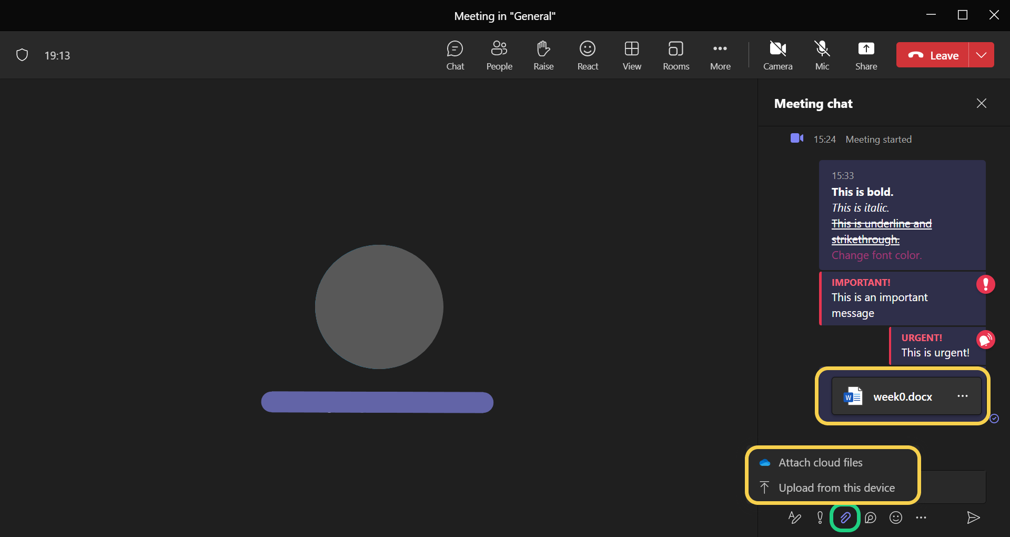Screen dimensions: 1010x537
Task: Show the People participants list
Action: [x=499, y=55]
